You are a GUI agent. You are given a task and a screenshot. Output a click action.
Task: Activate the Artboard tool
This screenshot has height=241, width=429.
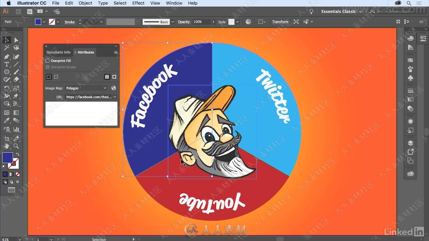coord(6,138)
